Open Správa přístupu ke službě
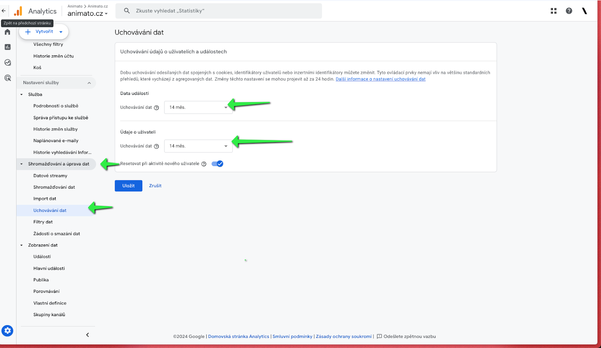Viewport: 601px width, 348px height. click(x=60, y=118)
